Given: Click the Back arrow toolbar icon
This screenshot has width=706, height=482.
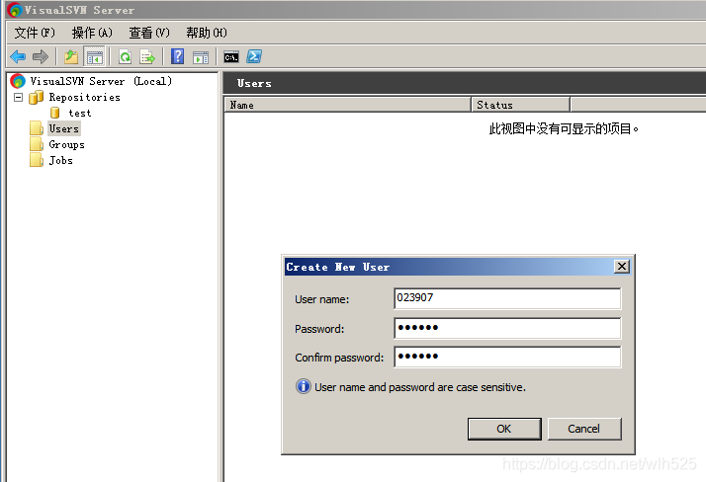Looking at the screenshot, I should tap(18, 56).
